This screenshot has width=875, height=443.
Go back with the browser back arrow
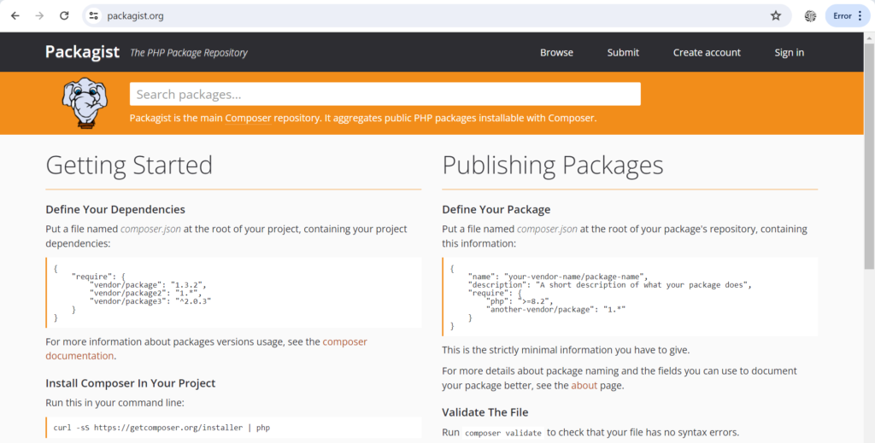(x=15, y=15)
